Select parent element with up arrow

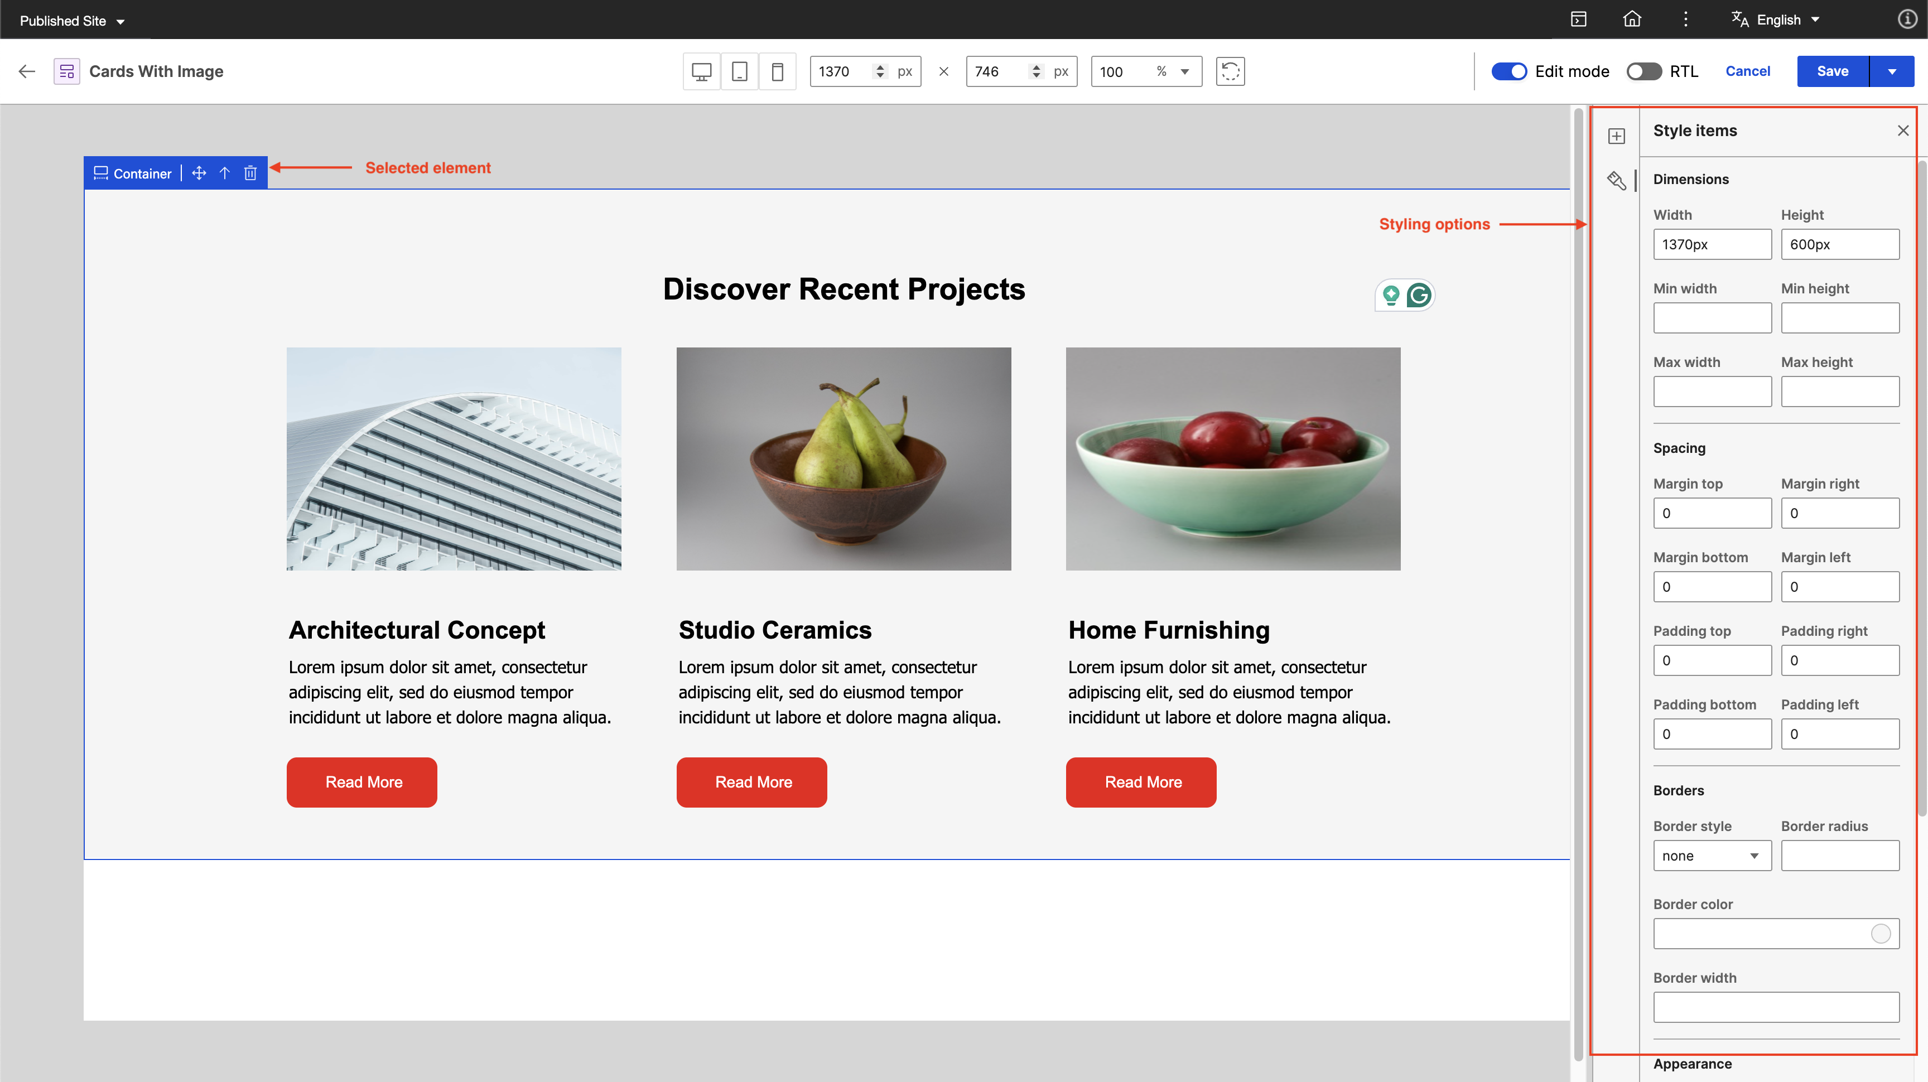(224, 173)
